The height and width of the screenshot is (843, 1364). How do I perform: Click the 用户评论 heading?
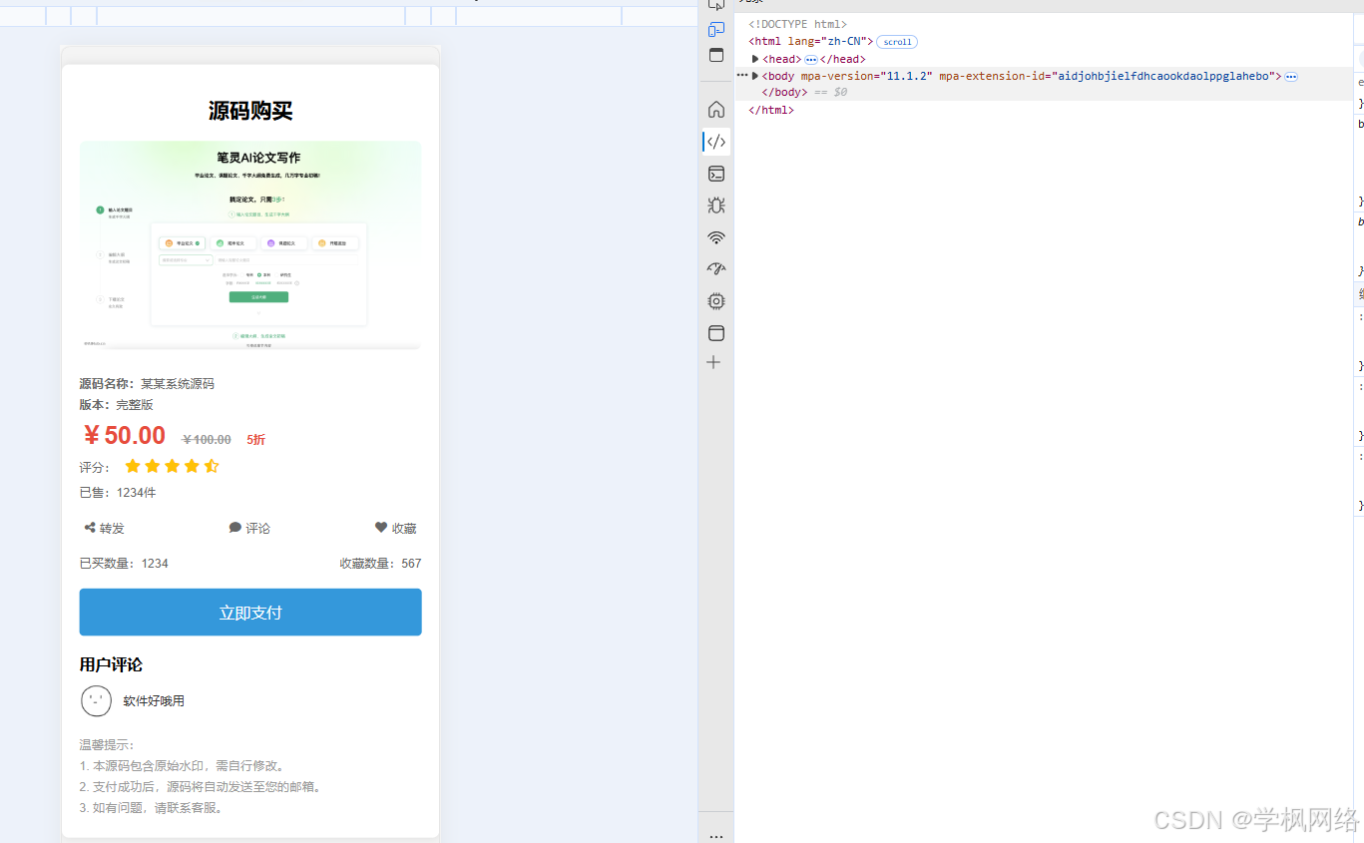(x=111, y=664)
